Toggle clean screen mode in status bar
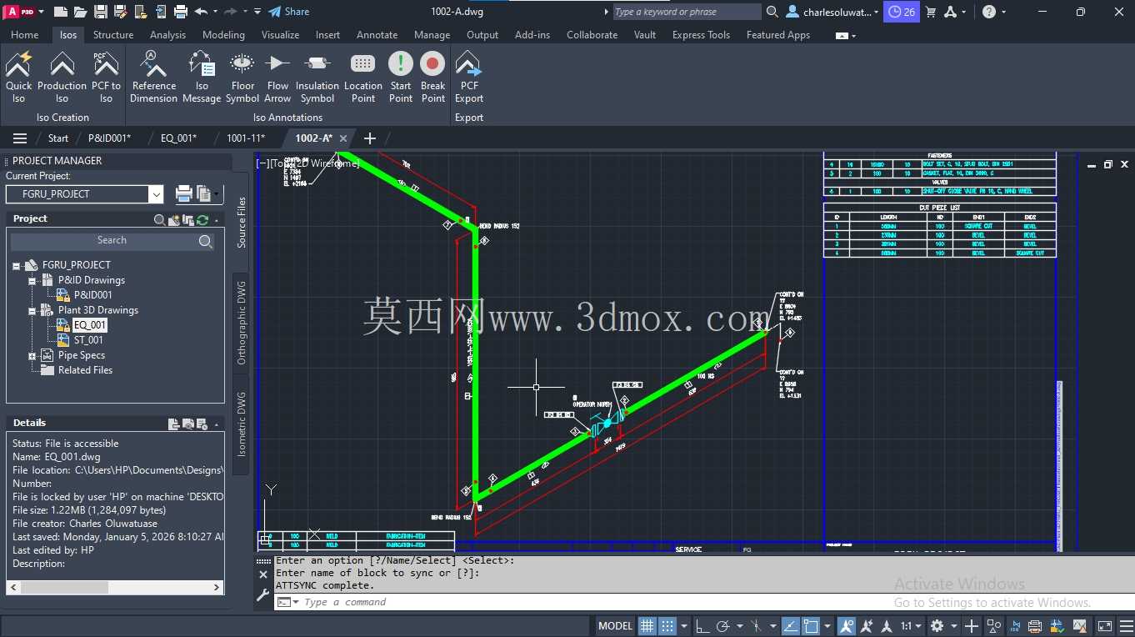This screenshot has width=1135, height=637. [x=1104, y=626]
